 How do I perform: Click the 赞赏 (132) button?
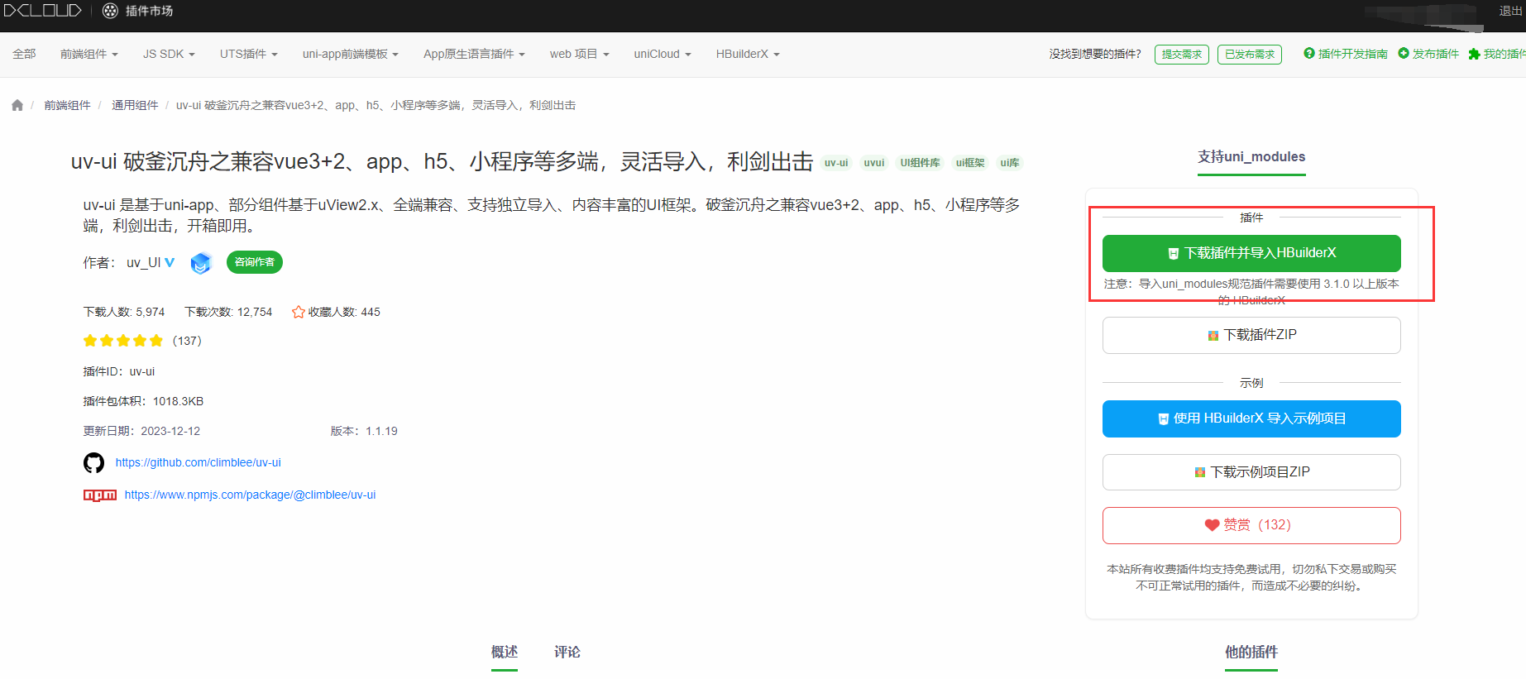[1251, 525]
